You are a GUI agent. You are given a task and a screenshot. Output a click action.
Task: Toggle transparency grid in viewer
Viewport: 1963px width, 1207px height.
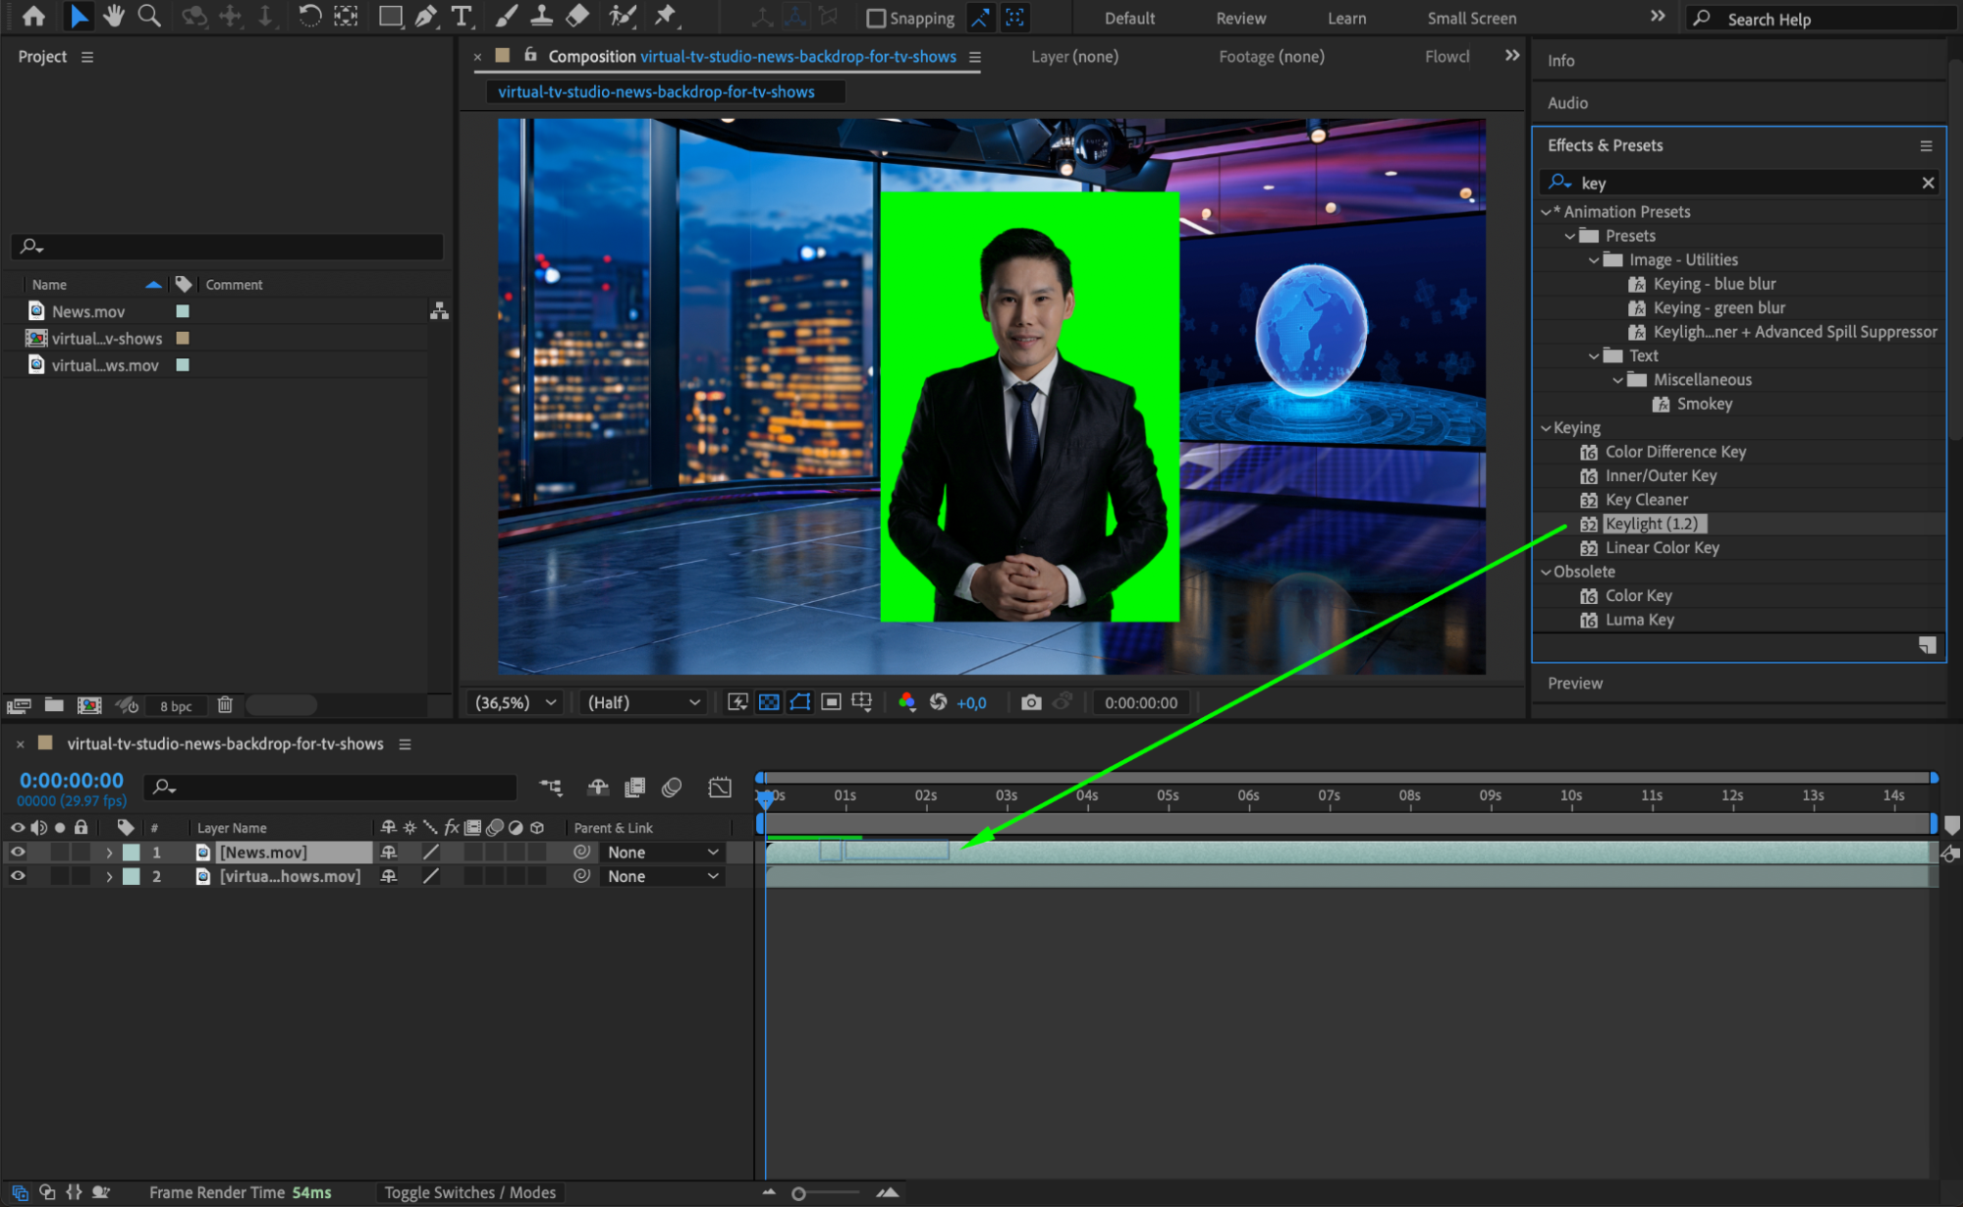pos(769,702)
